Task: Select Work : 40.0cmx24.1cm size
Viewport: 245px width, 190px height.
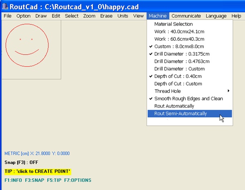Action: (x=190, y=31)
